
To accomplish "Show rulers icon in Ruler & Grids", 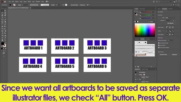I will pyautogui.click(x=167, y=27).
